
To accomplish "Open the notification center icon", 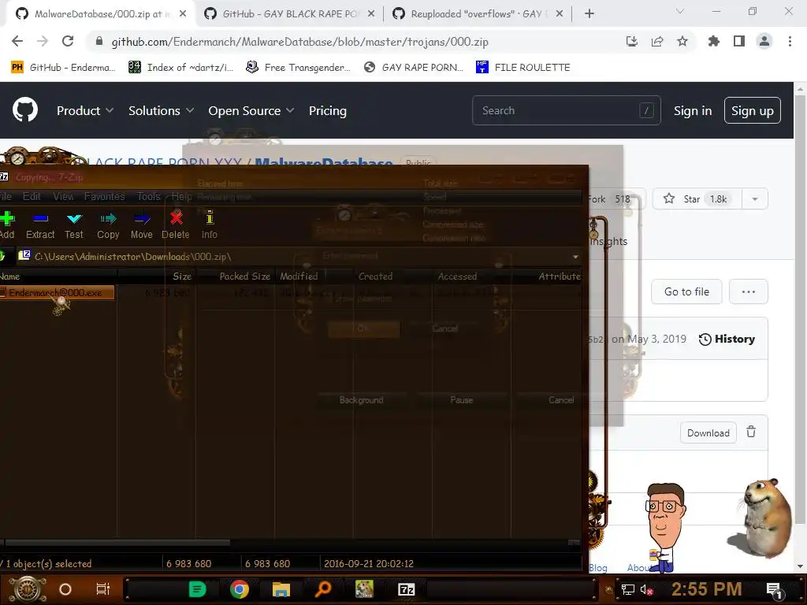I will (x=775, y=590).
